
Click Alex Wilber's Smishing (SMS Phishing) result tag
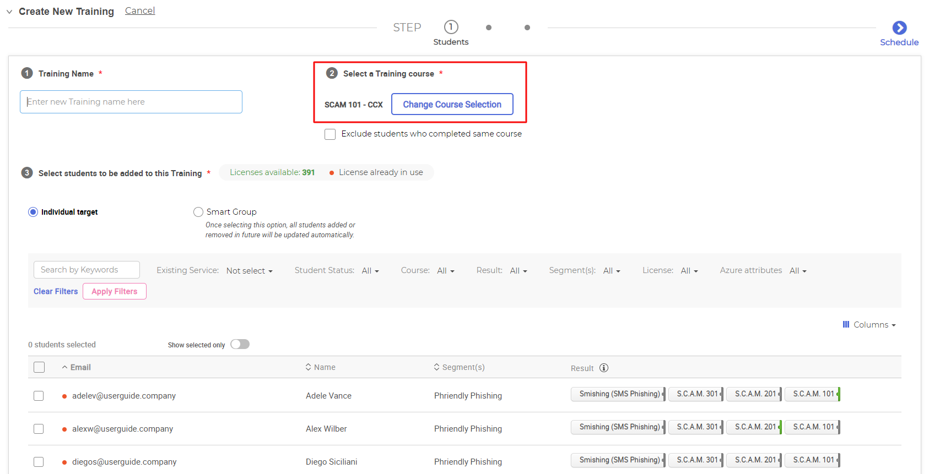(x=618, y=427)
